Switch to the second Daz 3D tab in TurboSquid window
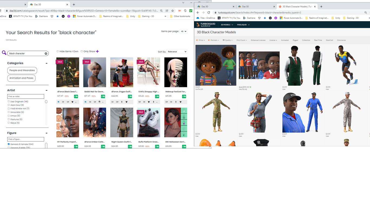 [x=256, y=6]
